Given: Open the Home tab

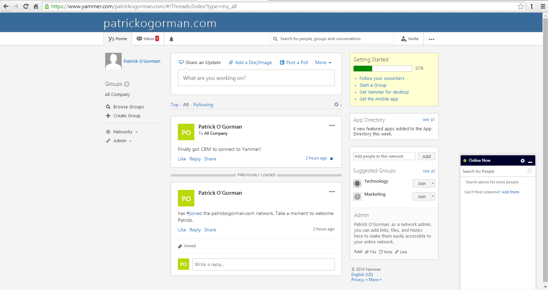Looking at the screenshot, I should tap(118, 39).
